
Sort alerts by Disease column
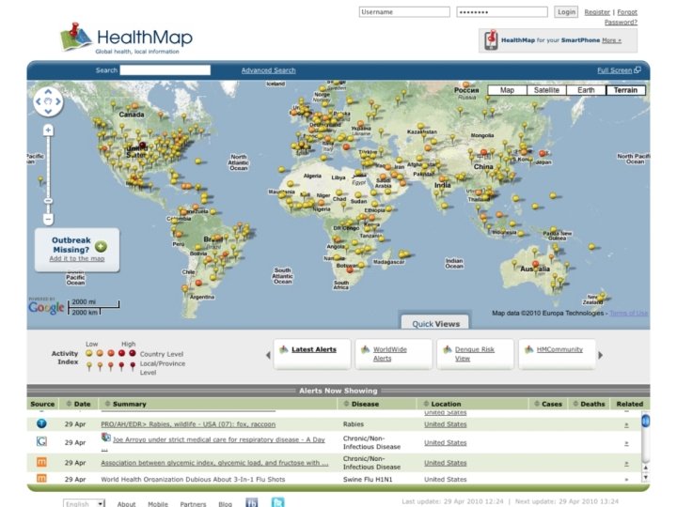coord(361,404)
